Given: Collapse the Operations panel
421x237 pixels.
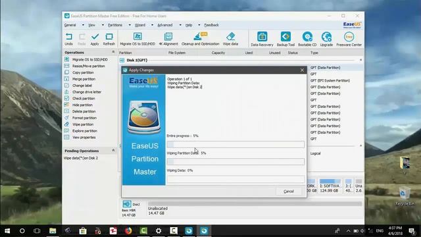Looking at the screenshot, I should click(x=113, y=52).
